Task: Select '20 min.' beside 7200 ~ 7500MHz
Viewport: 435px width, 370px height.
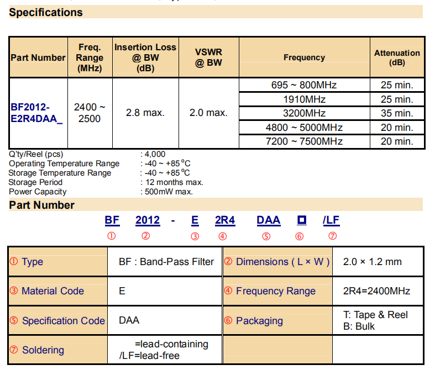Action: point(397,141)
